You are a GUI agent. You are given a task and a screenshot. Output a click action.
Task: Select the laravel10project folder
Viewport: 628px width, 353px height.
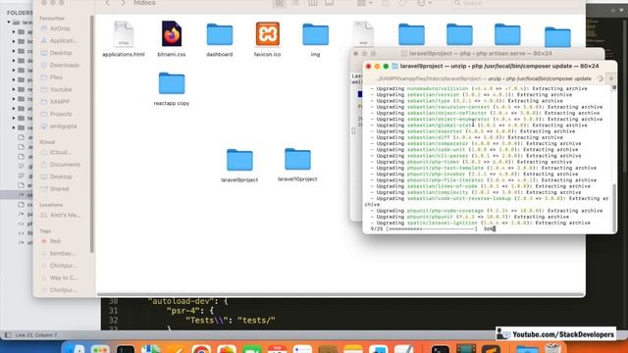pos(297,165)
